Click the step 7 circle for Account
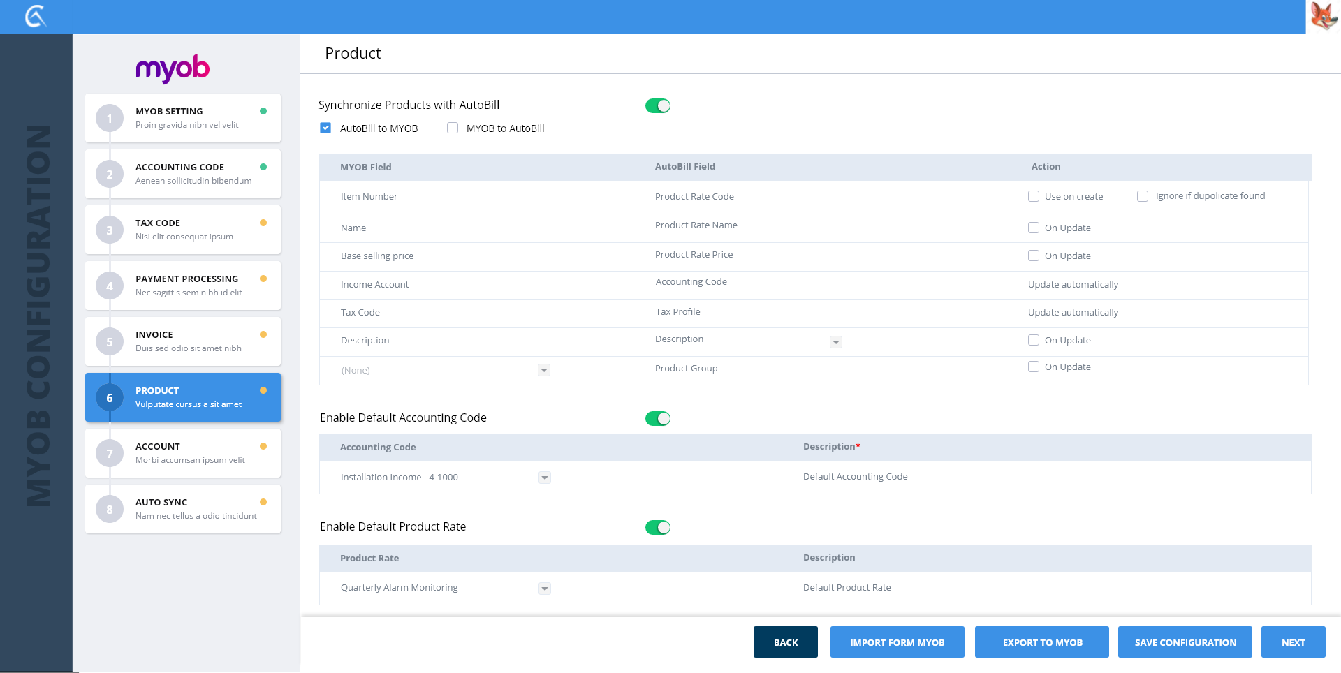 (110, 454)
